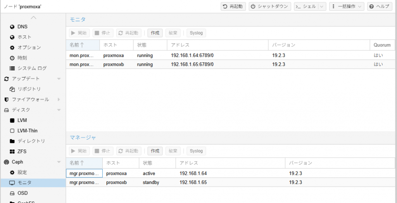The width and height of the screenshot is (397, 203).
Task: Select ディレクトリ in the disk menu
Action: point(31,141)
